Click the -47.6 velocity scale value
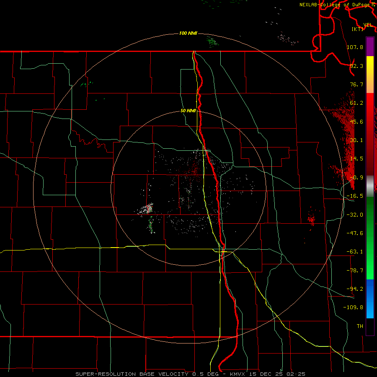Image resolution: width=377 pixels, height=377 pixels. 355,233
